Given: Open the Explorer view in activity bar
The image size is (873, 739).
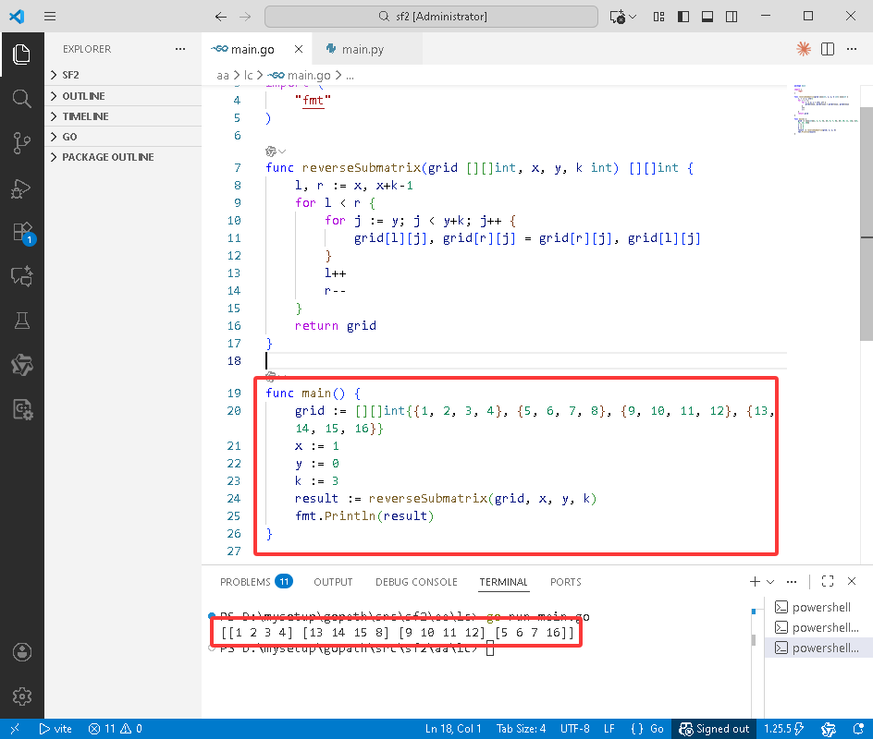Looking at the screenshot, I should click(x=21, y=55).
